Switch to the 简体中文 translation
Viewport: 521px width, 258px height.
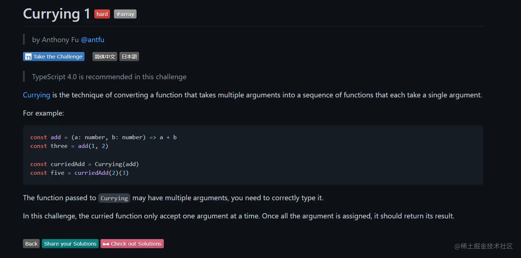coord(105,57)
